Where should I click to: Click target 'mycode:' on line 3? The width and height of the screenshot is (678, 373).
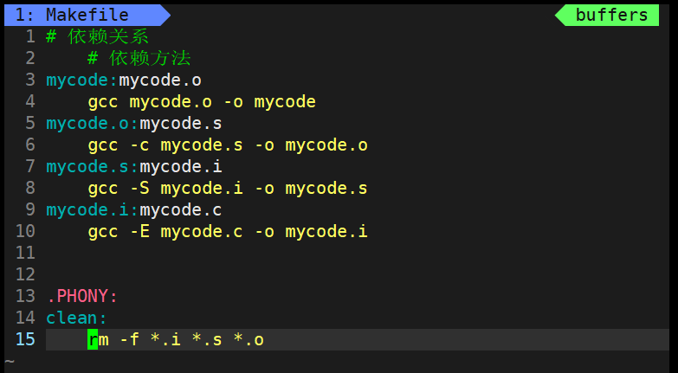[x=82, y=80]
